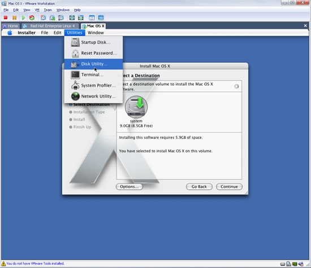Click the Terminal screen icon in menu
The height and width of the screenshot is (268, 311).
(x=75, y=74)
